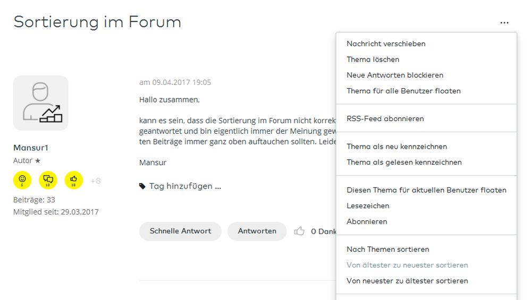The height and width of the screenshot is (300, 531).
Task: Click the Lesezeichen menu entry
Action: coord(368,205)
